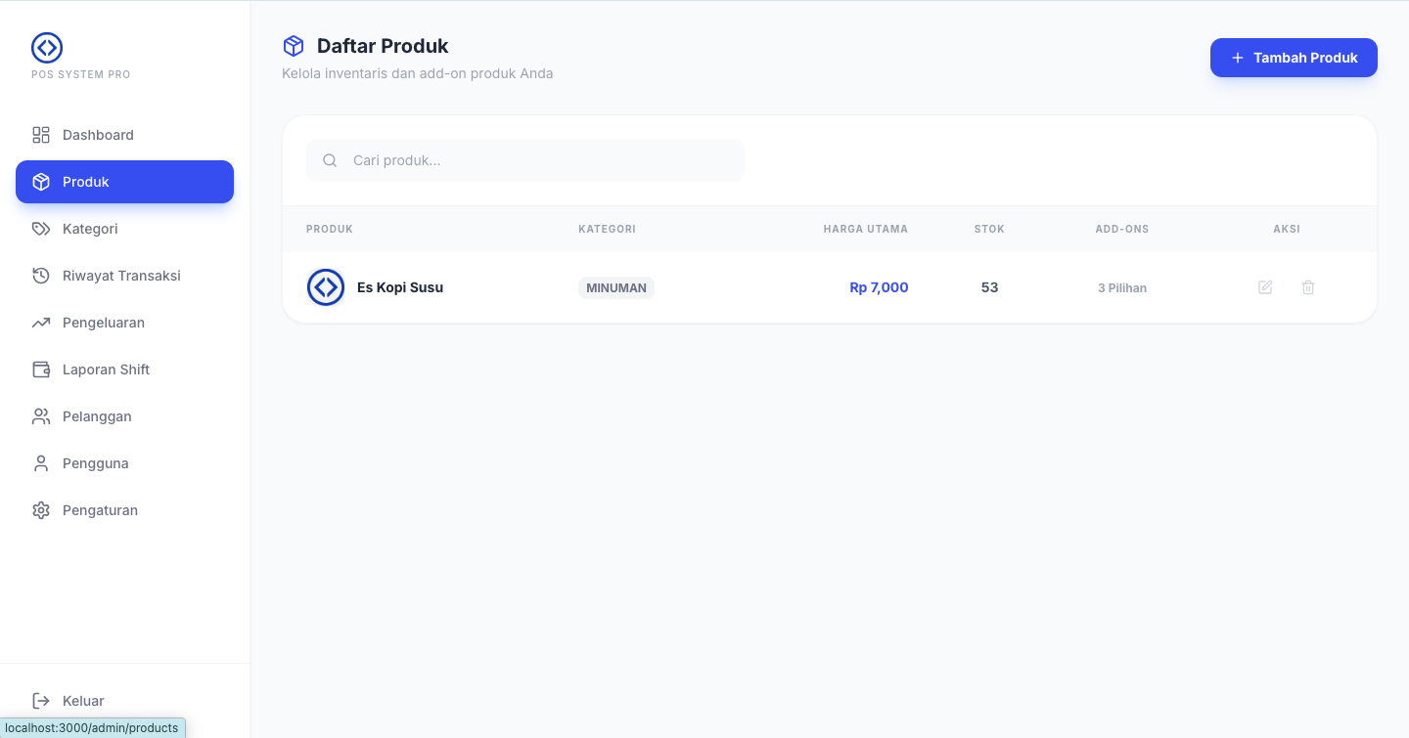Click the trash delete icon for Es Kopi Susu
Viewport: 1409px width, 738px height.
pyautogui.click(x=1308, y=287)
